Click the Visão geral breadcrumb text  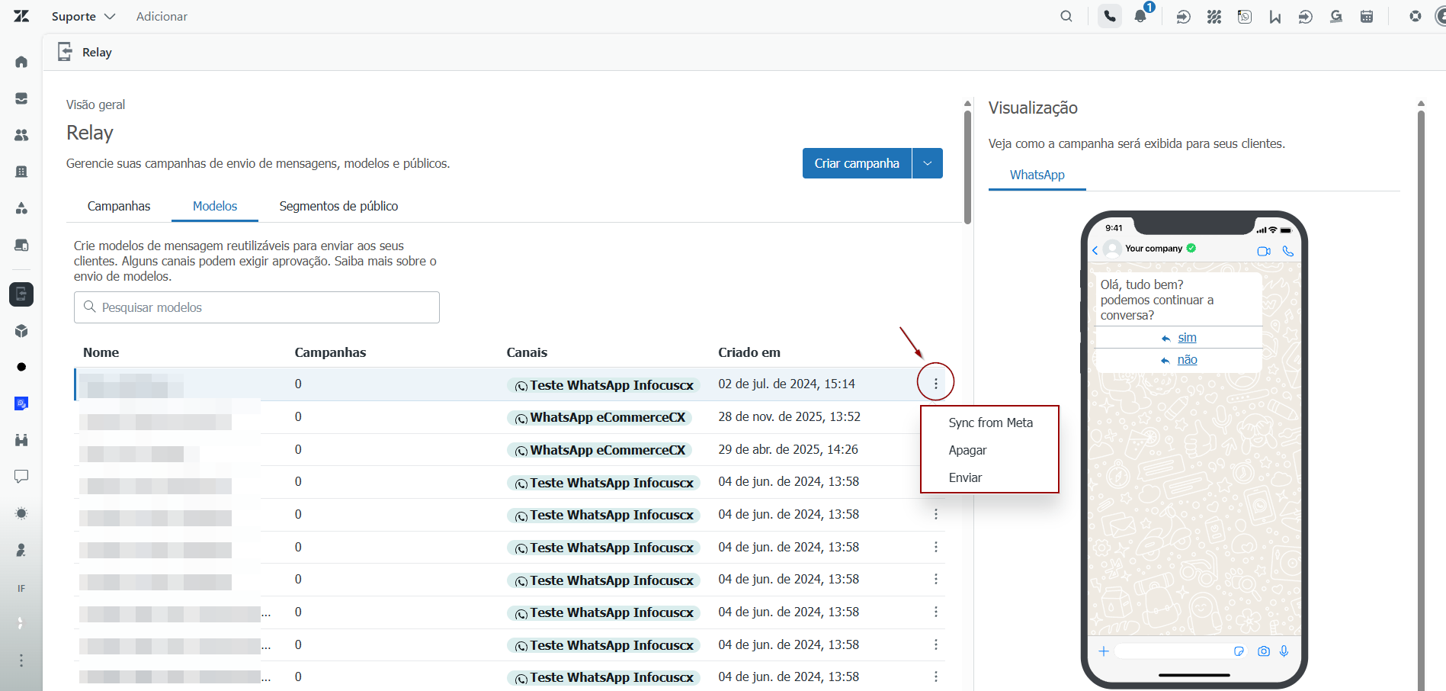click(95, 104)
